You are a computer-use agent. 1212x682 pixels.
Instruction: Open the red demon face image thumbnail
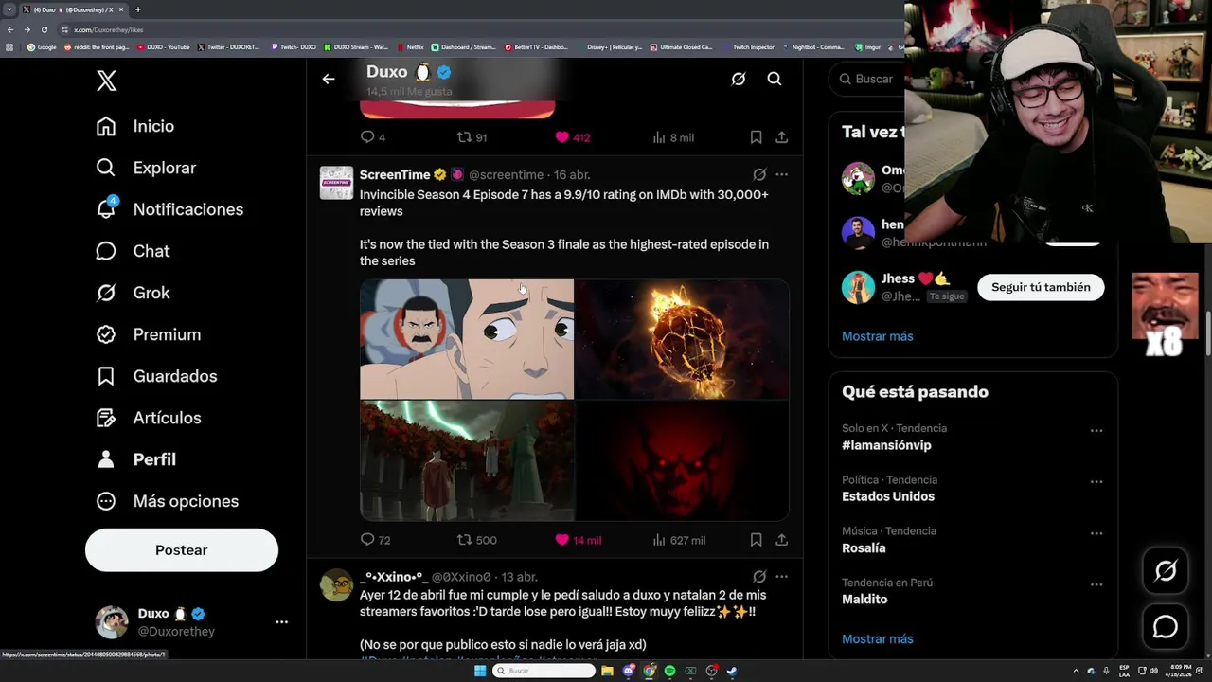683,461
